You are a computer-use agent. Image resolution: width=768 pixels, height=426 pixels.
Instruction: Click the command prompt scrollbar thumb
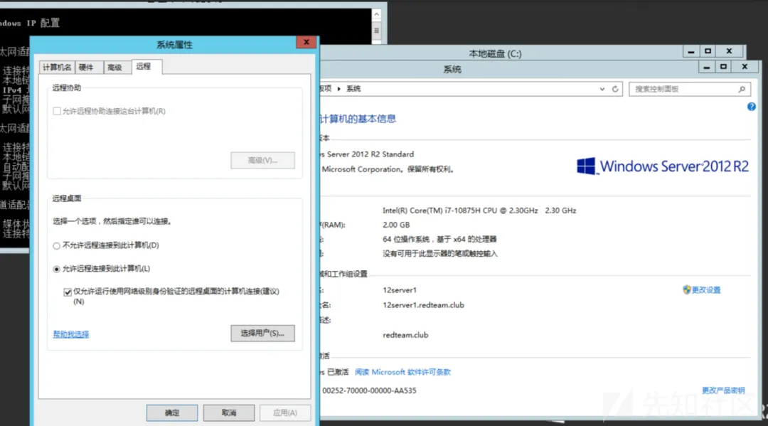[x=376, y=31]
